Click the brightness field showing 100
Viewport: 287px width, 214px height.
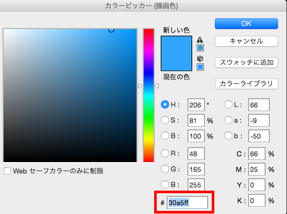coord(196,136)
